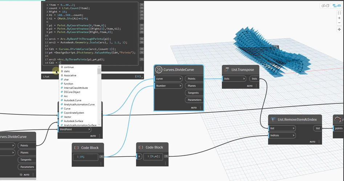The image size is (344, 181).
Task: Click output port arrow for code line 1
Action: click(x=142, y=5)
